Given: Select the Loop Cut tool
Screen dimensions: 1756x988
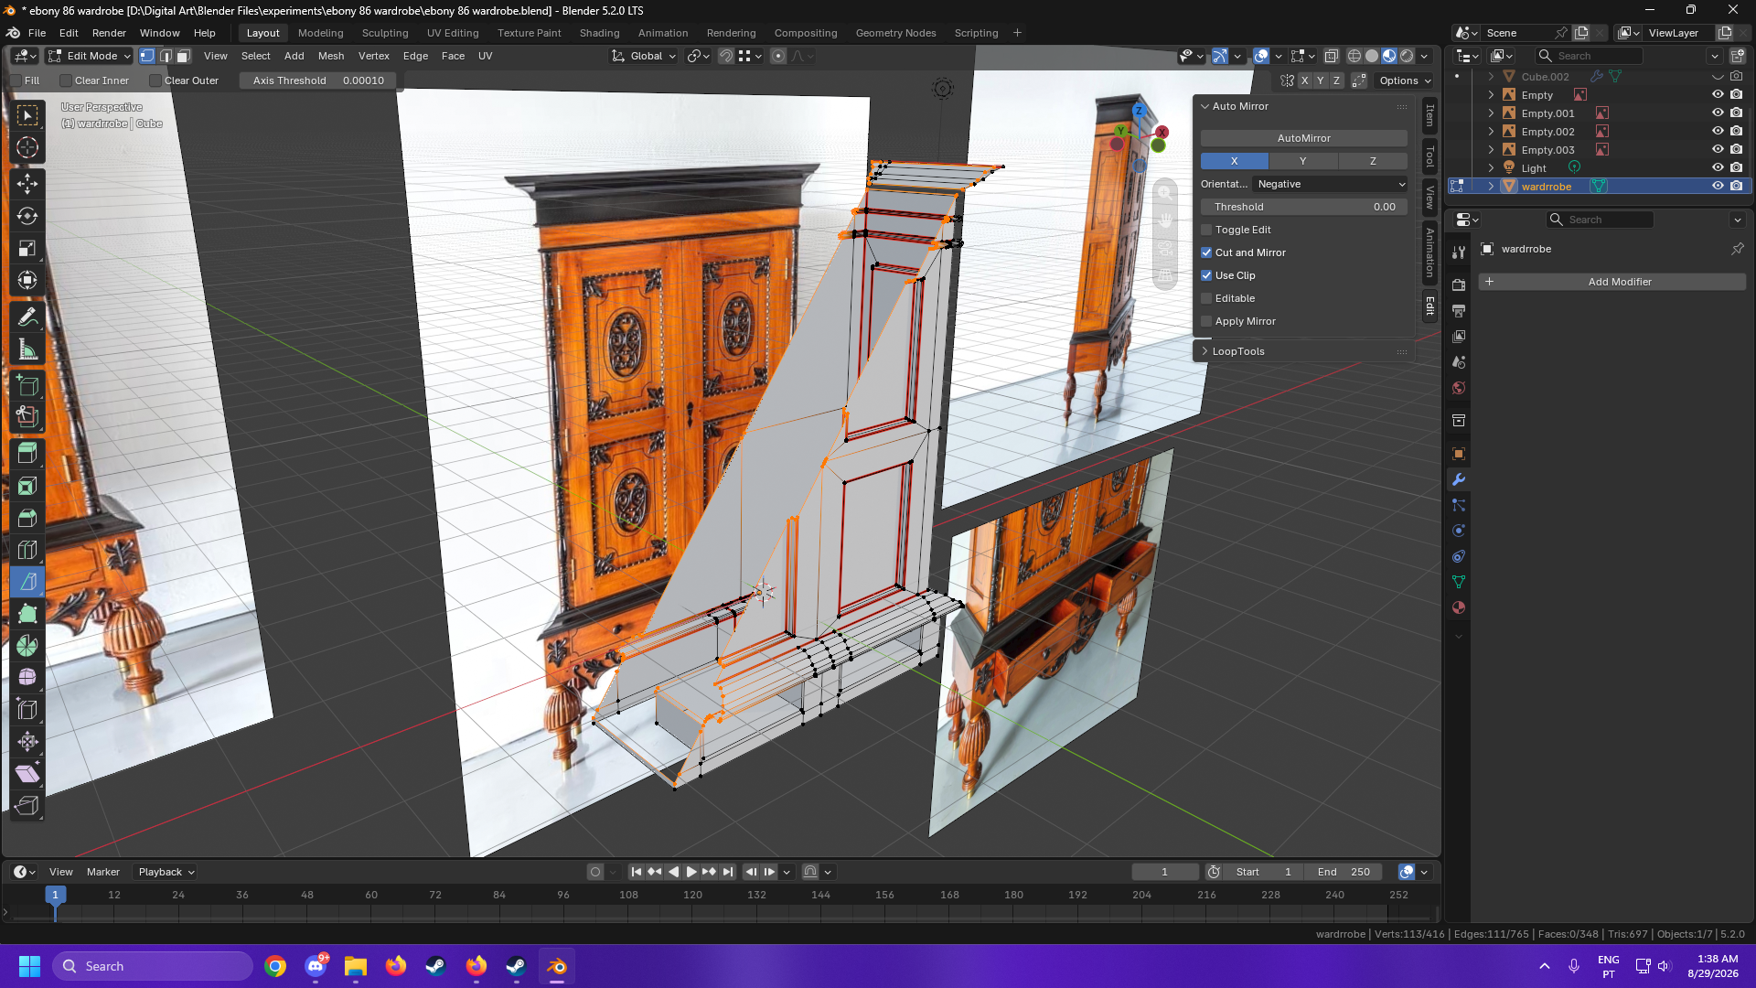Looking at the screenshot, I should (x=27, y=550).
